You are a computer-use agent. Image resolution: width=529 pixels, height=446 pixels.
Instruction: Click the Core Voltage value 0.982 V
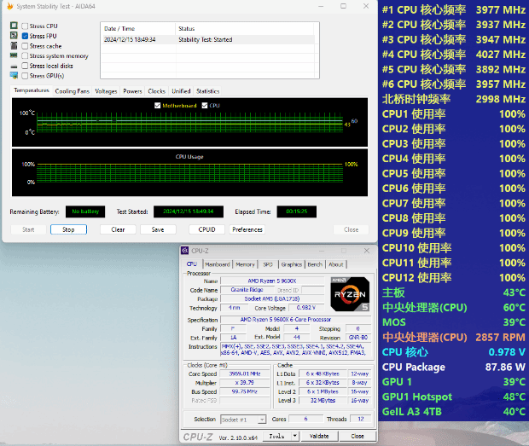pyautogui.click(x=306, y=308)
